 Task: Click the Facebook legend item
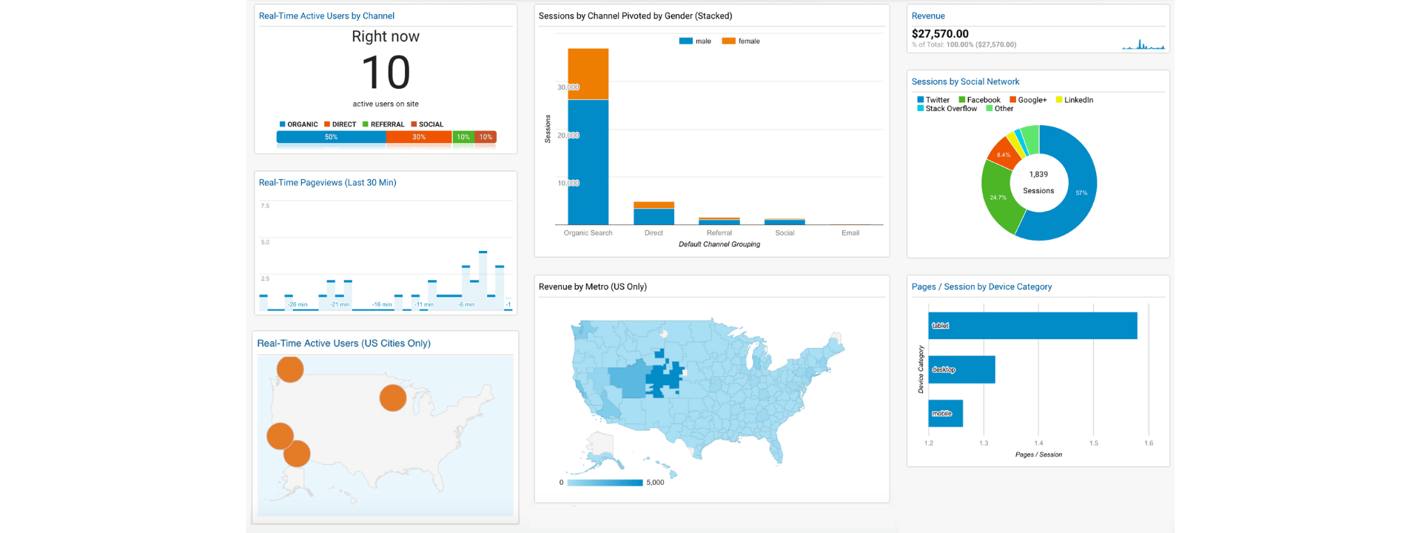pyautogui.click(x=979, y=100)
